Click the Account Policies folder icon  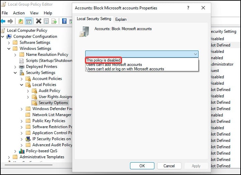pyautogui.click(x=28, y=79)
